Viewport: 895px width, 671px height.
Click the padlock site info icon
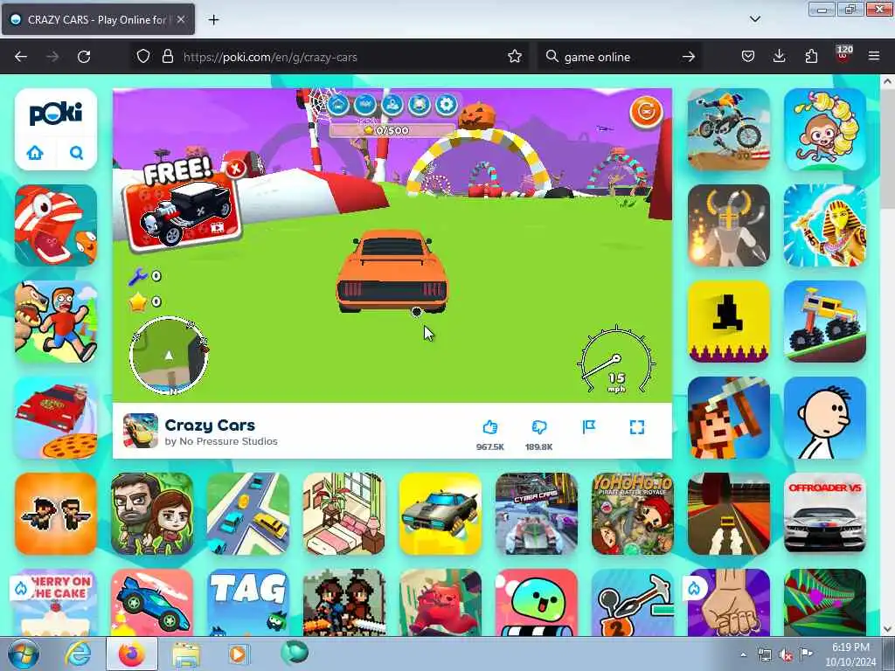[167, 57]
